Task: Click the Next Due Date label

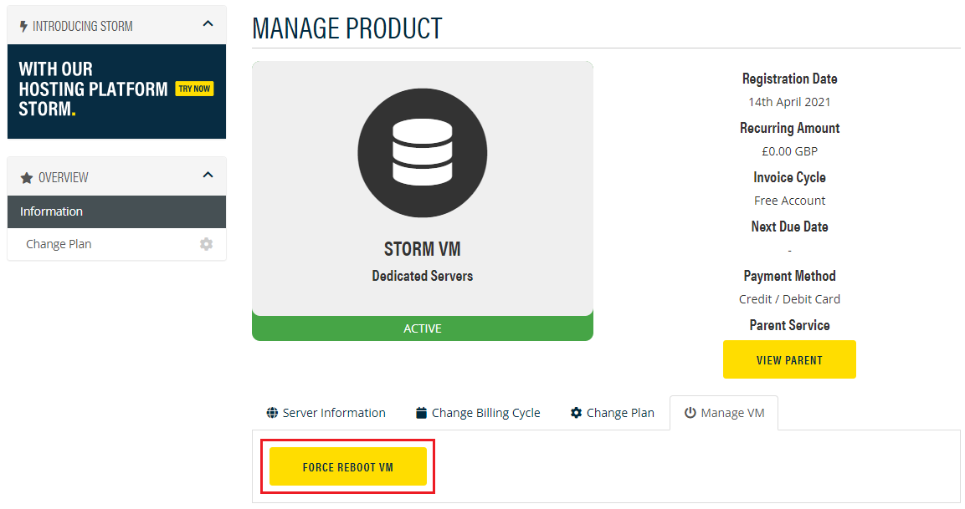Action: pos(789,227)
